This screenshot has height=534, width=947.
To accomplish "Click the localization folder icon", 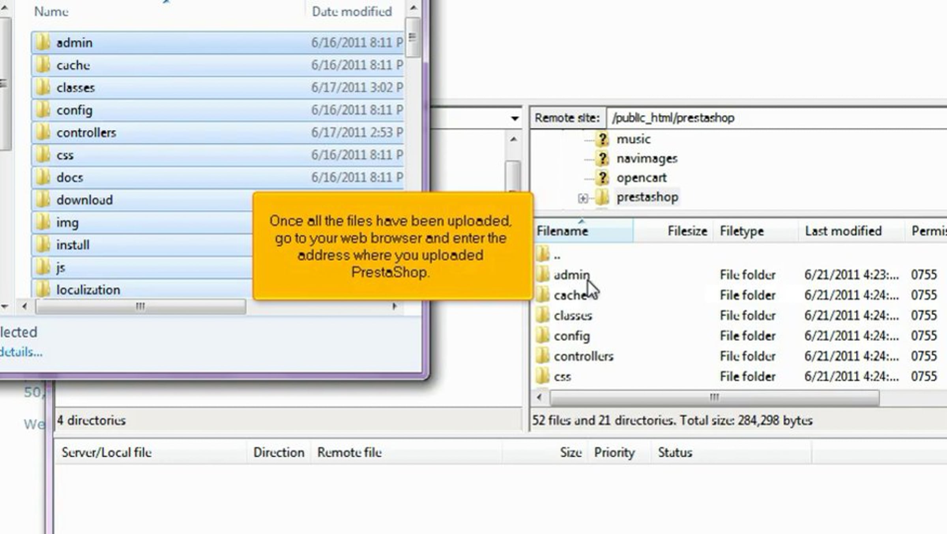I will pyautogui.click(x=42, y=290).
